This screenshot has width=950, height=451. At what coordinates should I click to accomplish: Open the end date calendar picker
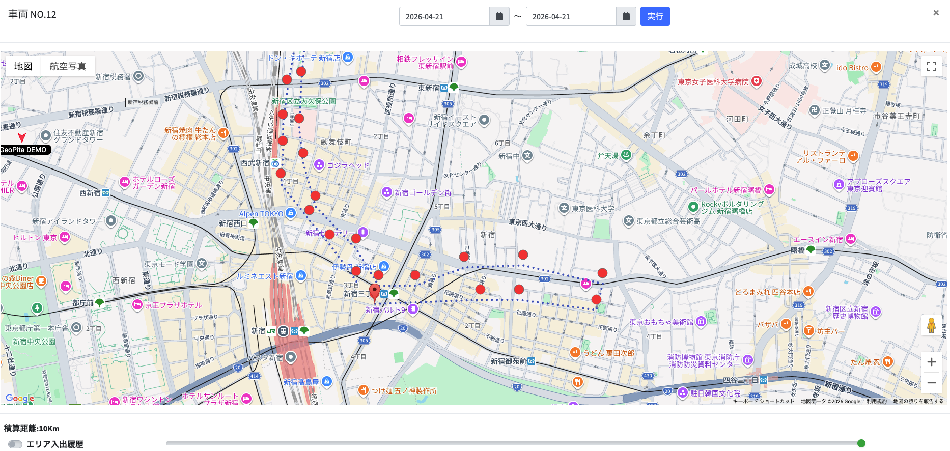pos(626,17)
